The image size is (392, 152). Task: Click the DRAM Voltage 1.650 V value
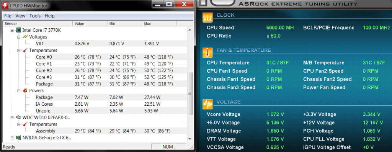[275, 131]
